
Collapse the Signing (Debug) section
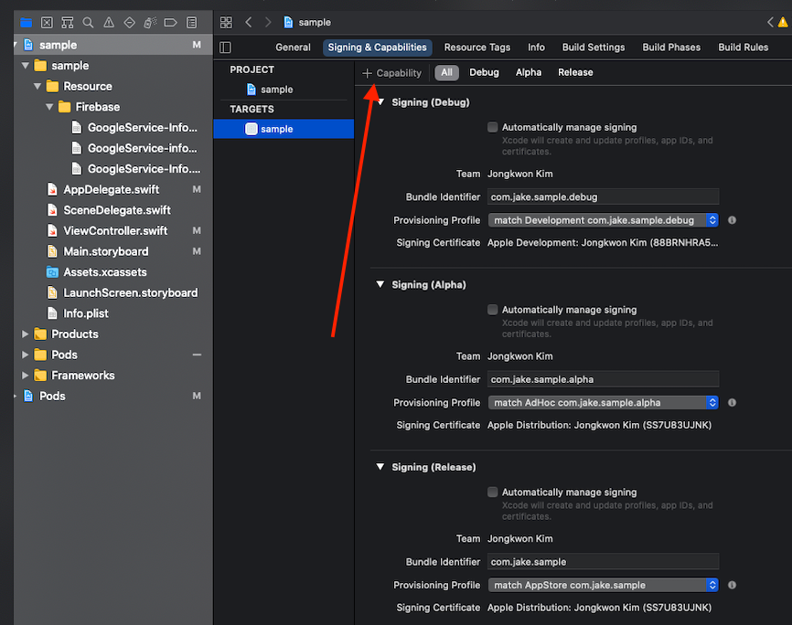[x=380, y=102]
